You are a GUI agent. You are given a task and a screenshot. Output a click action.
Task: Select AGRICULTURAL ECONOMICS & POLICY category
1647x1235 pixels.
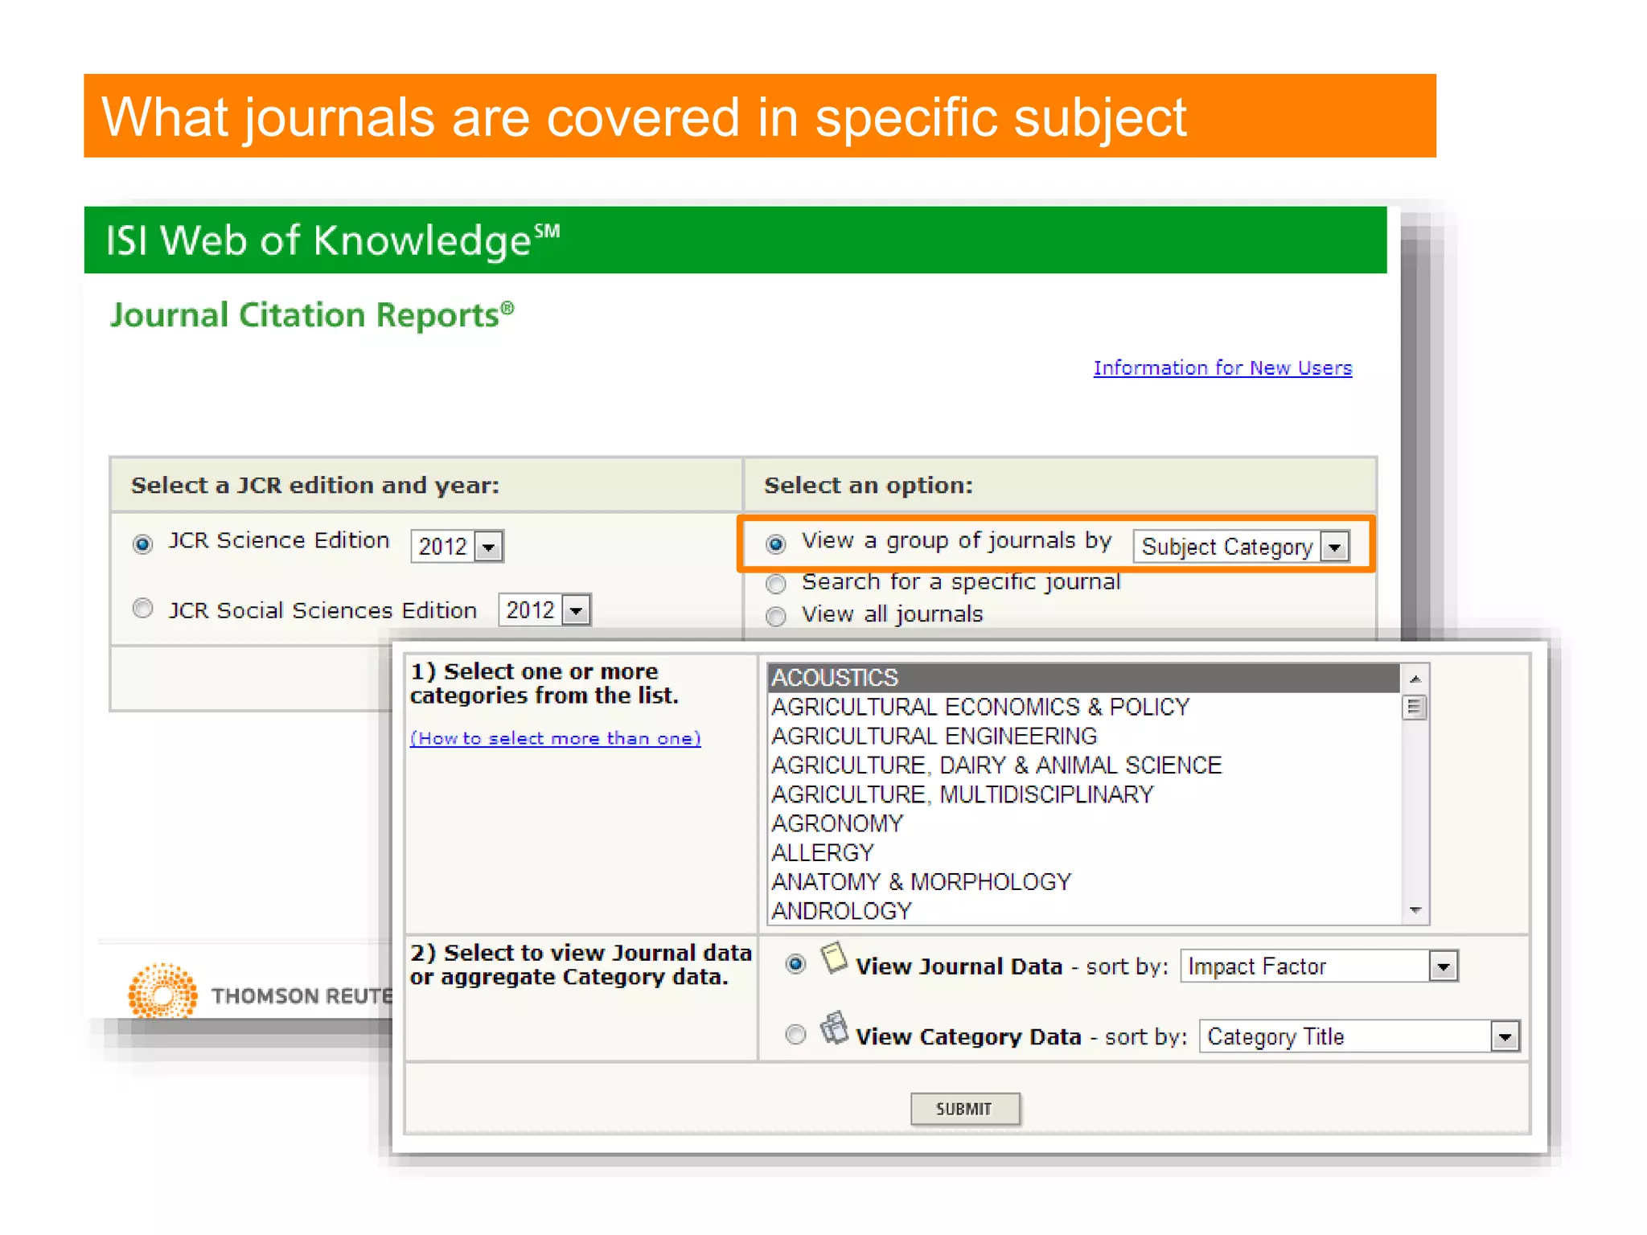pyautogui.click(x=1082, y=707)
